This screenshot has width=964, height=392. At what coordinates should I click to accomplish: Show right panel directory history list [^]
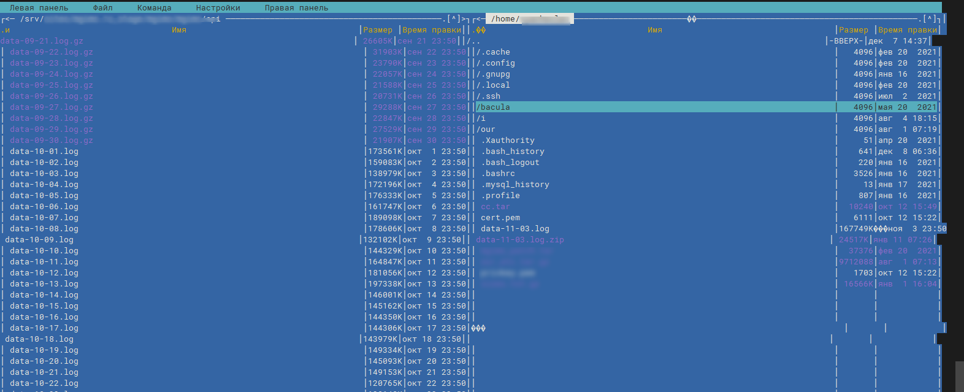pyautogui.click(x=929, y=19)
